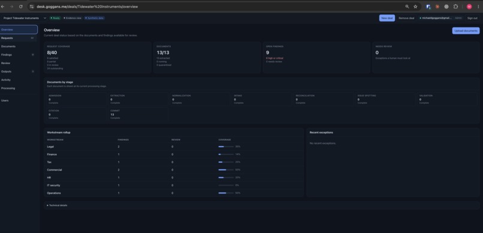Open the Findings sidebar item
This screenshot has width=483, height=233.
point(19,55)
